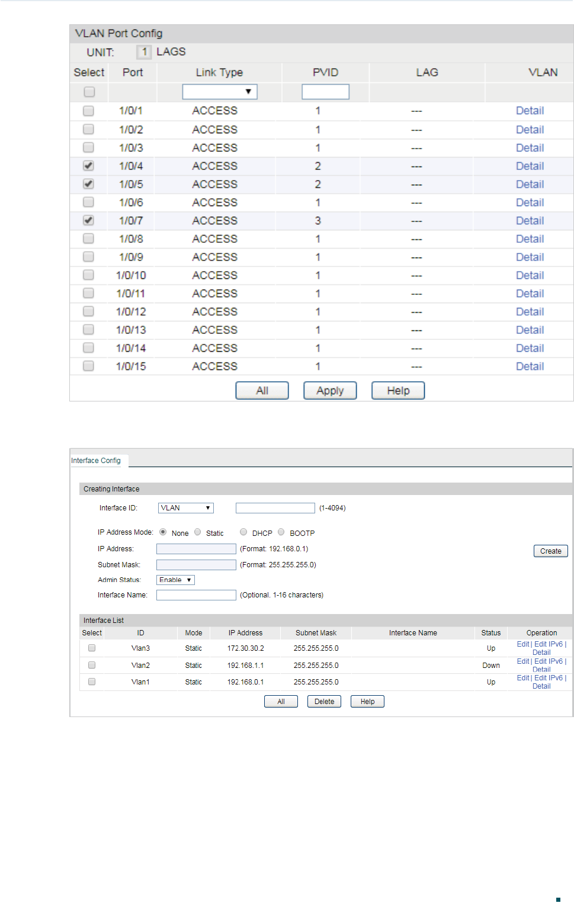Choose the DHCP IP address mode
Viewport: 574px width, 903px height.
243,532
